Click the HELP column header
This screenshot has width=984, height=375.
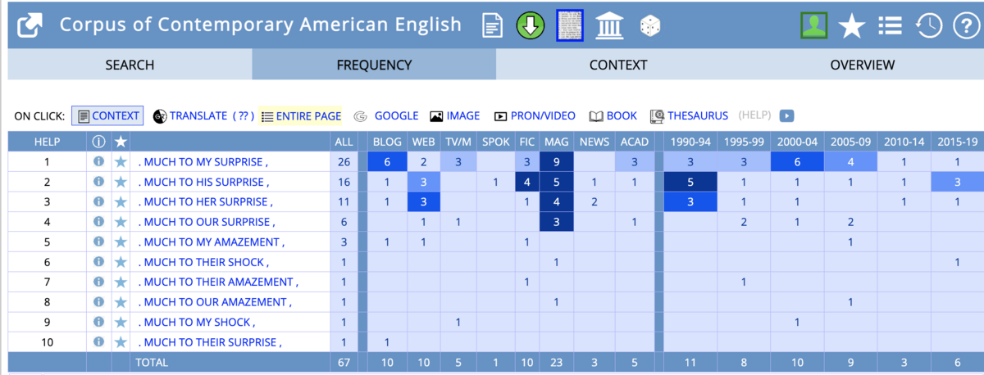47,142
